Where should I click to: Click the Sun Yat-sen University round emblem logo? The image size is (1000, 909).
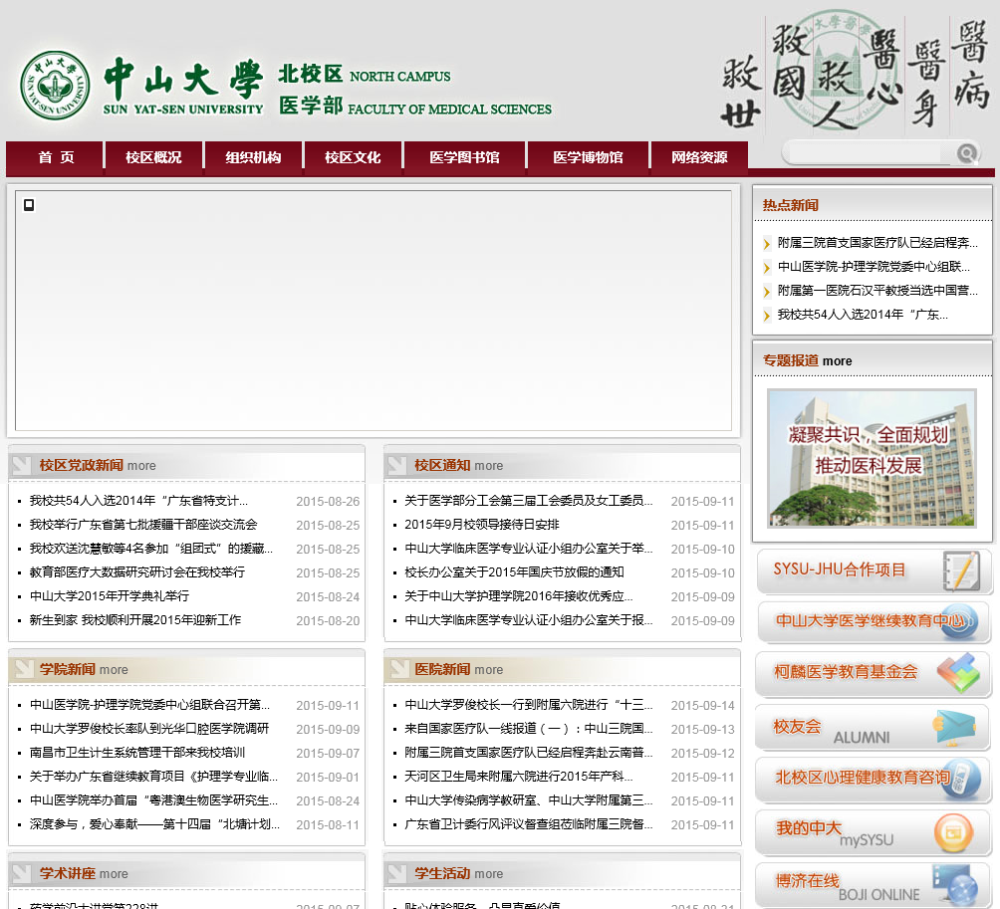click(55, 86)
